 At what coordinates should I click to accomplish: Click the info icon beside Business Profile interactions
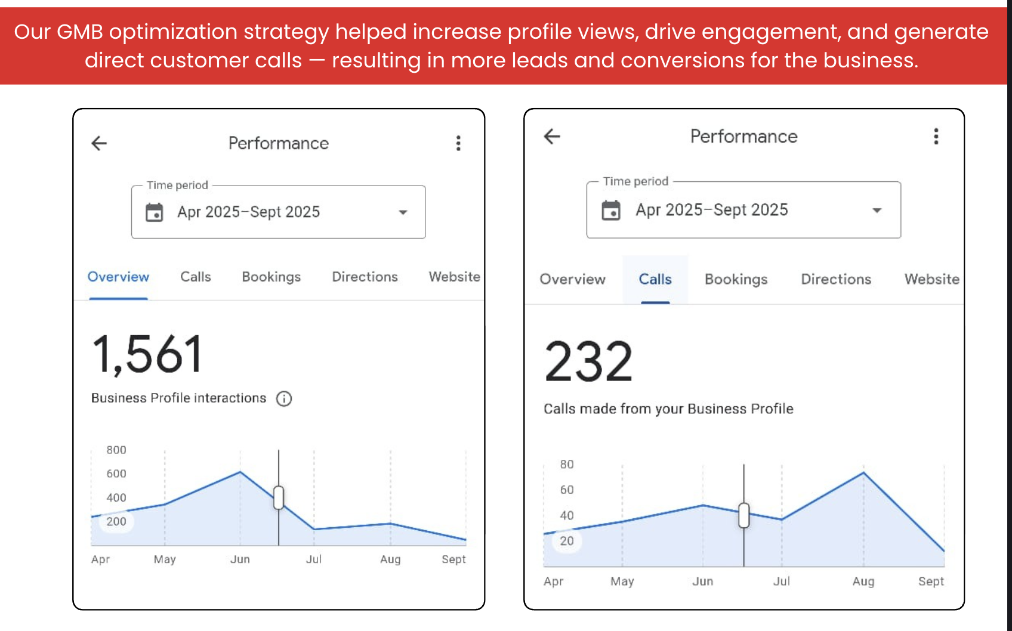pyautogui.click(x=284, y=398)
